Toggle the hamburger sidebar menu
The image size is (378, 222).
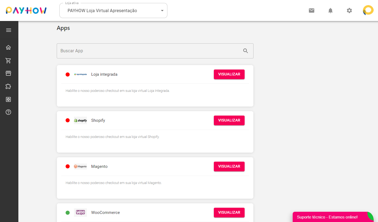click(x=9, y=30)
